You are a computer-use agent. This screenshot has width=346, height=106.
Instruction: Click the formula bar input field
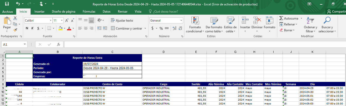point(205,44)
